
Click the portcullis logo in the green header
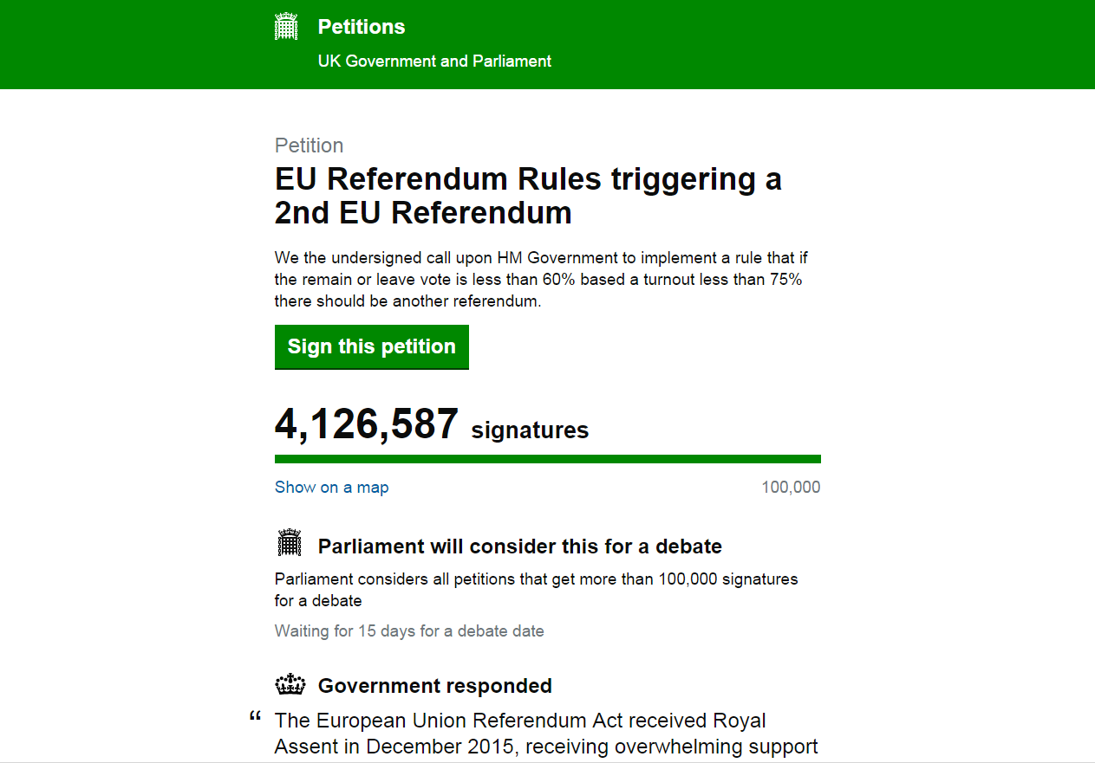tap(286, 27)
